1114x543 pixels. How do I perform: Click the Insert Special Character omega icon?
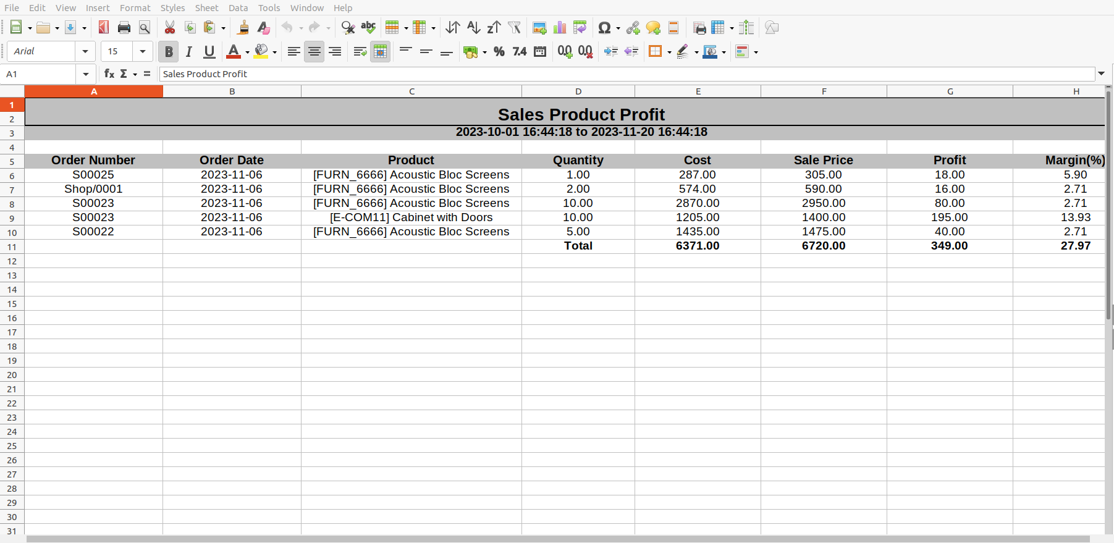click(604, 28)
